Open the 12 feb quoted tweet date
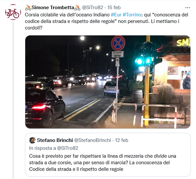Image resolution: width=196 pixels, height=179 pixels. (x=122, y=140)
